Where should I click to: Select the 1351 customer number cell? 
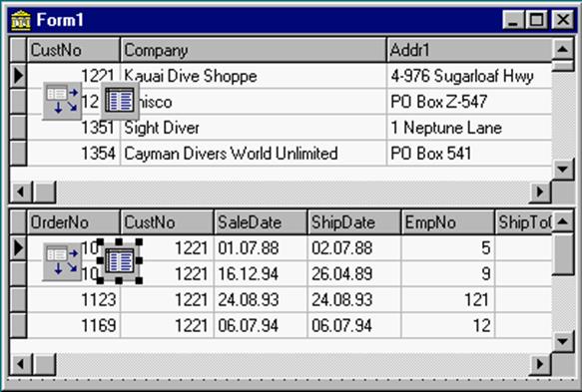point(74,128)
